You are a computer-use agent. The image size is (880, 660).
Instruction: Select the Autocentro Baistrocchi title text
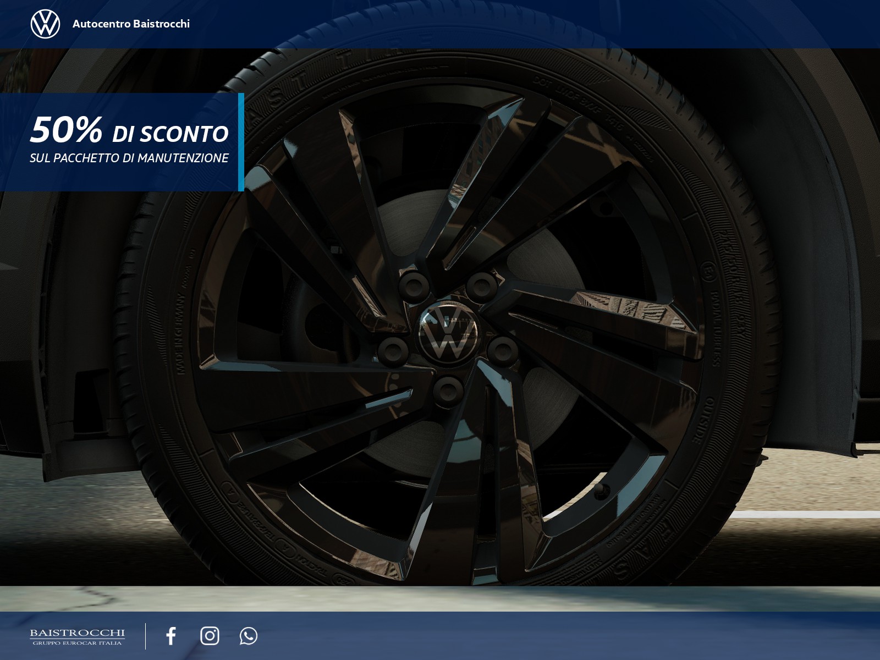(131, 24)
